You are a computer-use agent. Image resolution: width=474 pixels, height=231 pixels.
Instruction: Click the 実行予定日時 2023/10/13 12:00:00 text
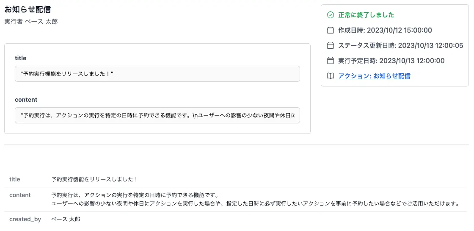point(391,61)
